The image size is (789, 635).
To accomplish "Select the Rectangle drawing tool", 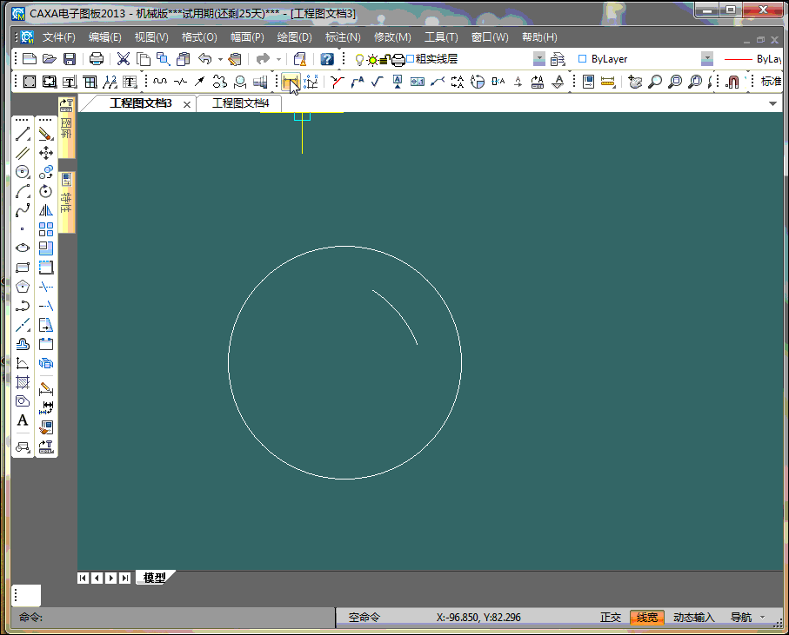I will 23,268.
